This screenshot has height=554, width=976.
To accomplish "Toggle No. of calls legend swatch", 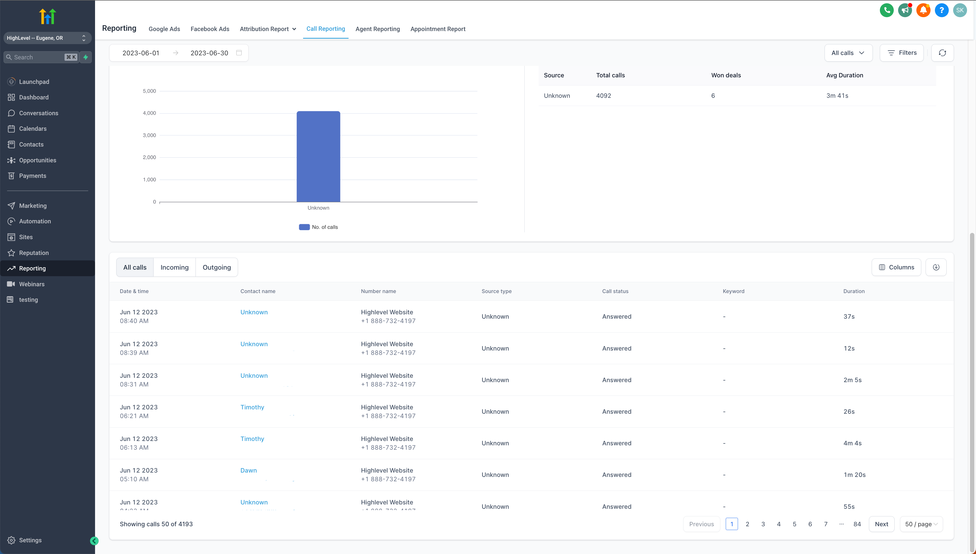I will coord(304,227).
